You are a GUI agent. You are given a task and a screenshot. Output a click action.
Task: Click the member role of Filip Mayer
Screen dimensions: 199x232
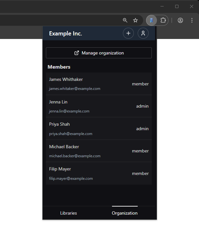140,174
